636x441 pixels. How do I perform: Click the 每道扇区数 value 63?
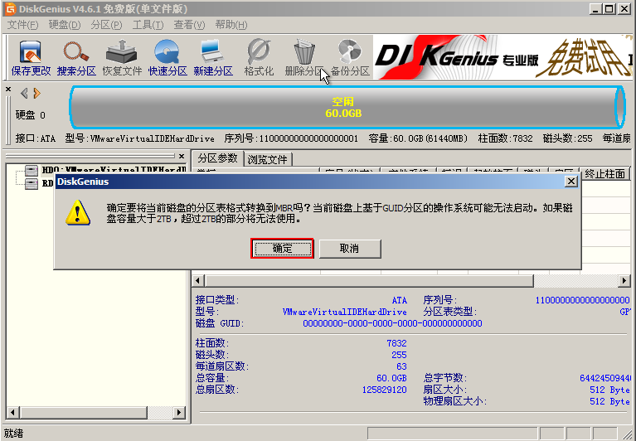401,366
